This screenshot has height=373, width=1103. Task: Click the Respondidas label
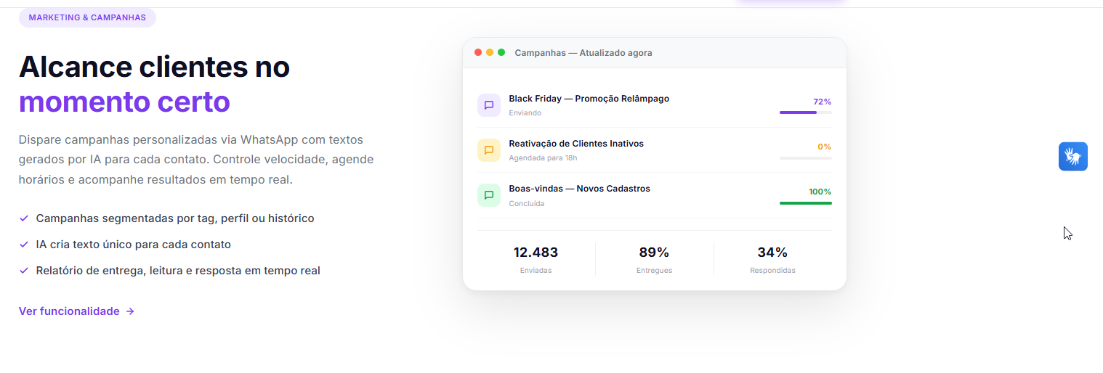[772, 271]
